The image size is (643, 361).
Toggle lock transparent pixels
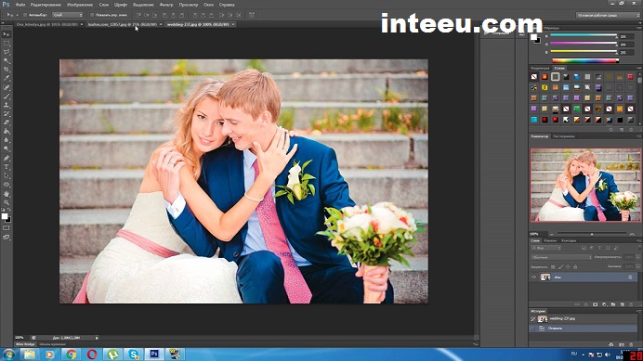(553, 266)
